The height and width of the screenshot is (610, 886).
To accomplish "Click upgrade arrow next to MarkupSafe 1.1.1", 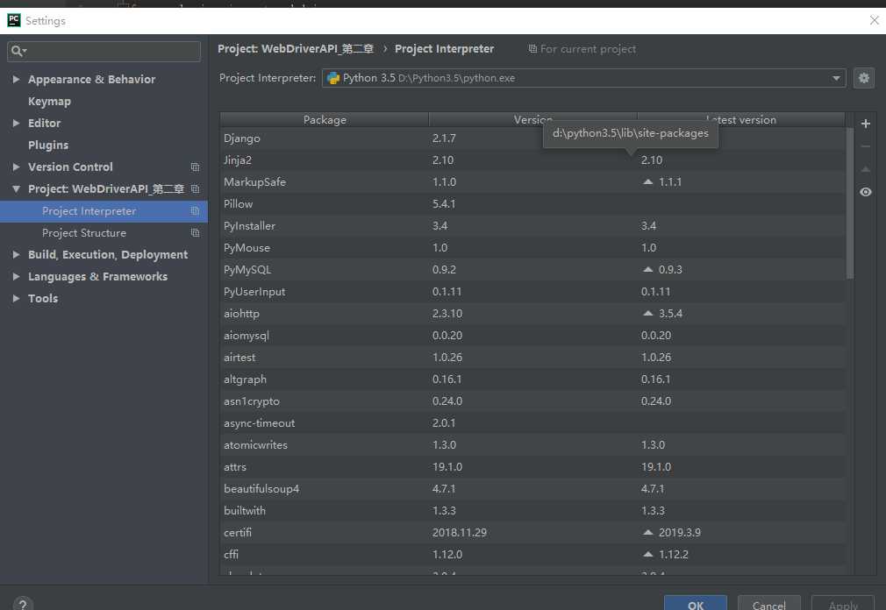I will (648, 181).
